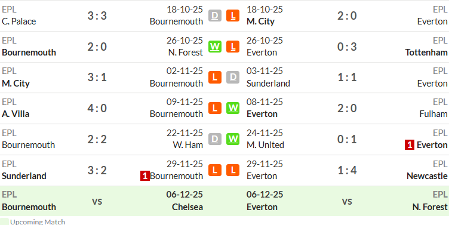Click the Sunderland team name in the 3 : 2 row
449x225 pixels.
click(24, 176)
